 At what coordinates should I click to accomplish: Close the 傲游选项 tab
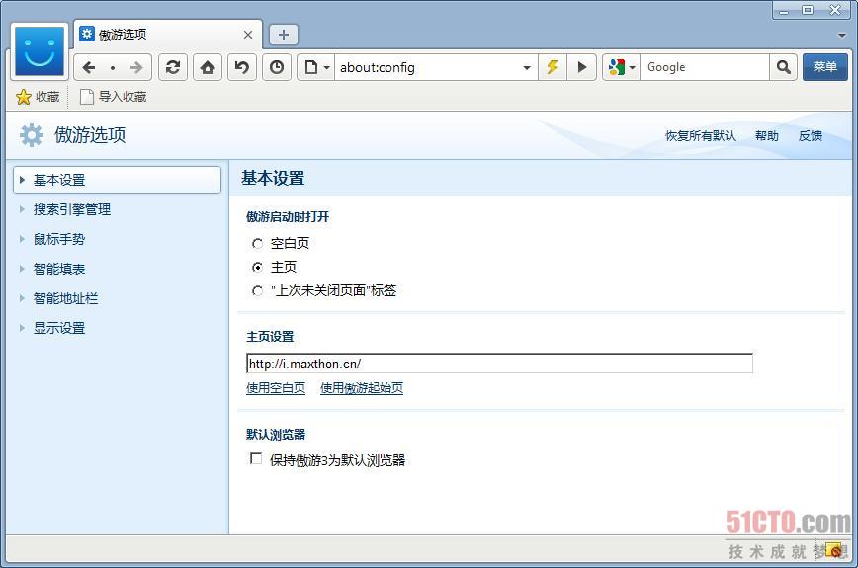tap(248, 35)
